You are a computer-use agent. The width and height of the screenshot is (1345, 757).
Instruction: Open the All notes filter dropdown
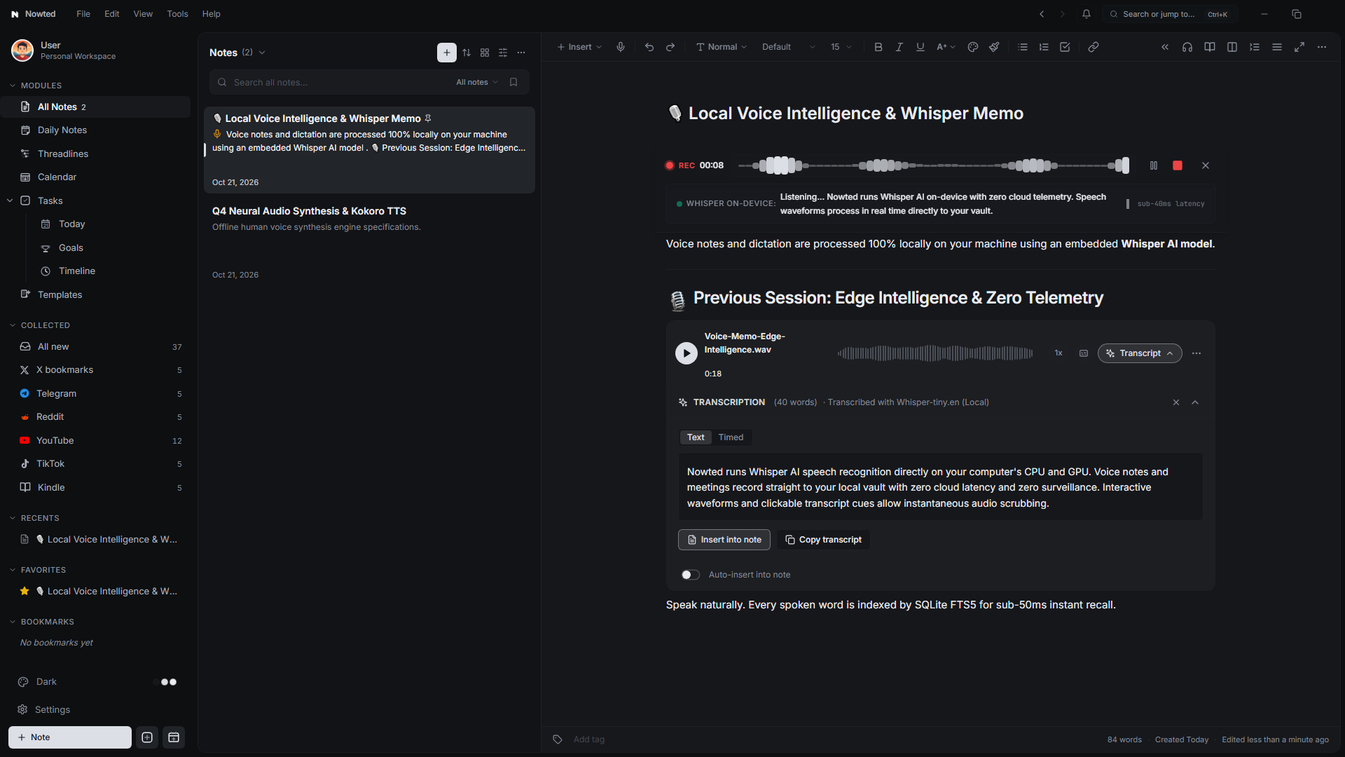tap(477, 82)
